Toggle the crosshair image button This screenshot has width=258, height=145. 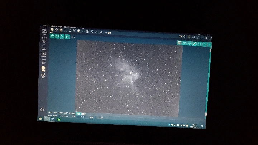(x=184, y=43)
